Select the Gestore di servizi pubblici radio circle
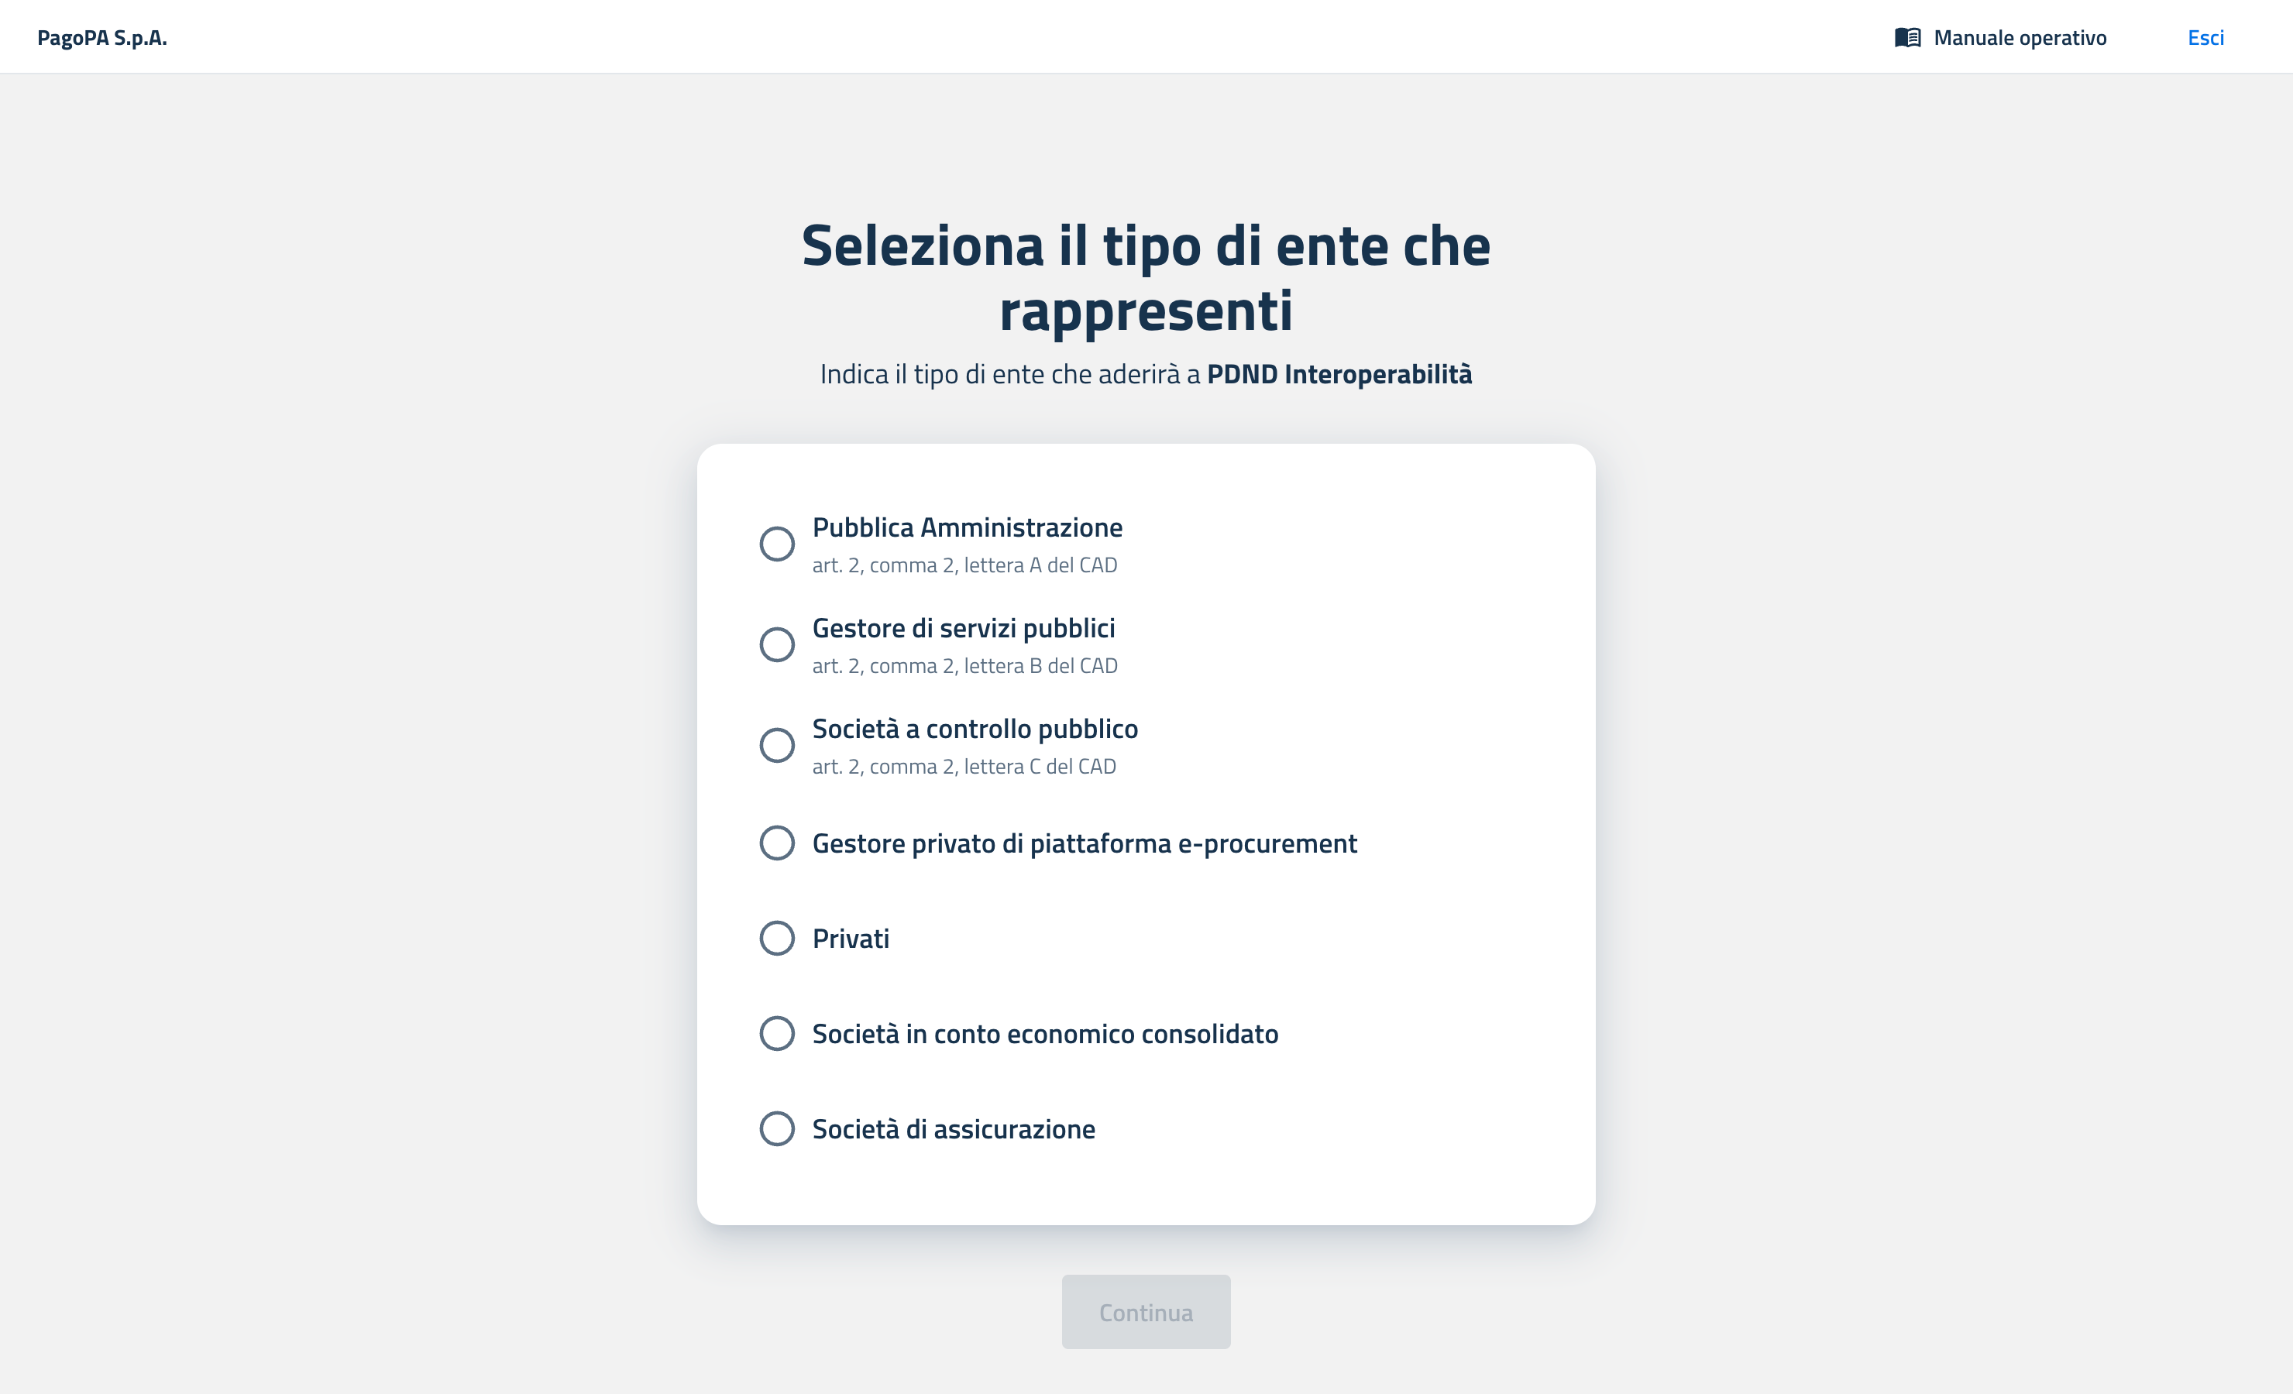 (x=777, y=644)
